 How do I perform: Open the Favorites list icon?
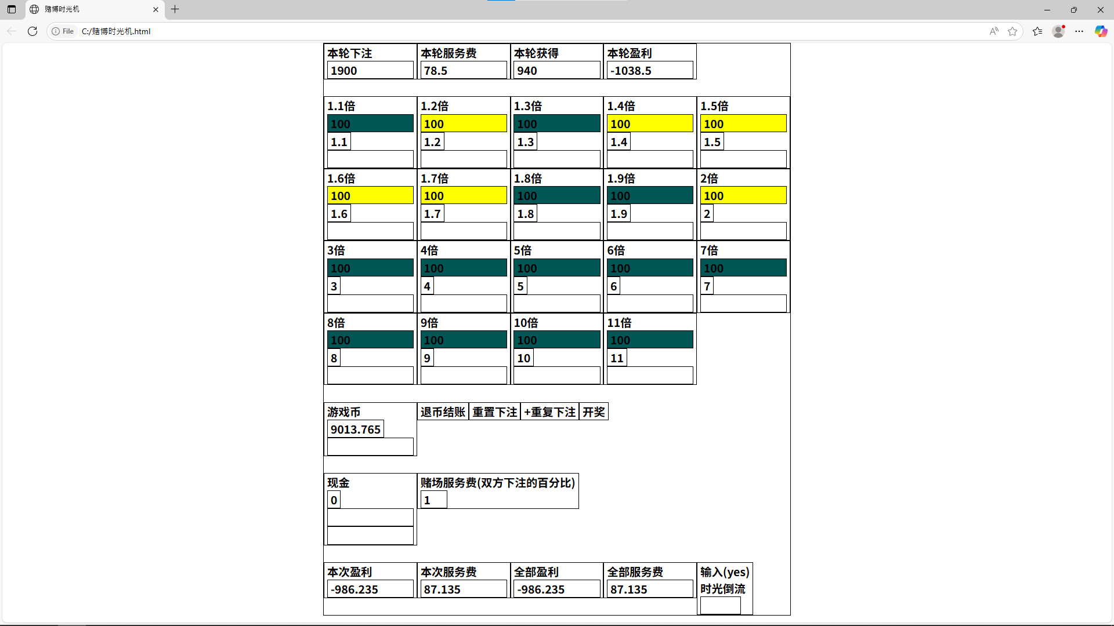click(x=1037, y=31)
